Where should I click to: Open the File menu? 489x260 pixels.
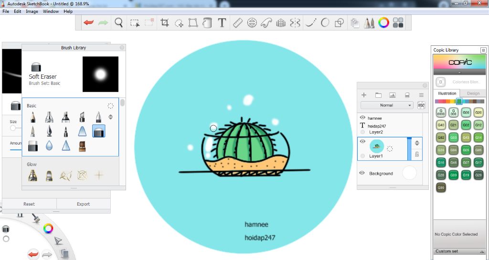pos(6,11)
